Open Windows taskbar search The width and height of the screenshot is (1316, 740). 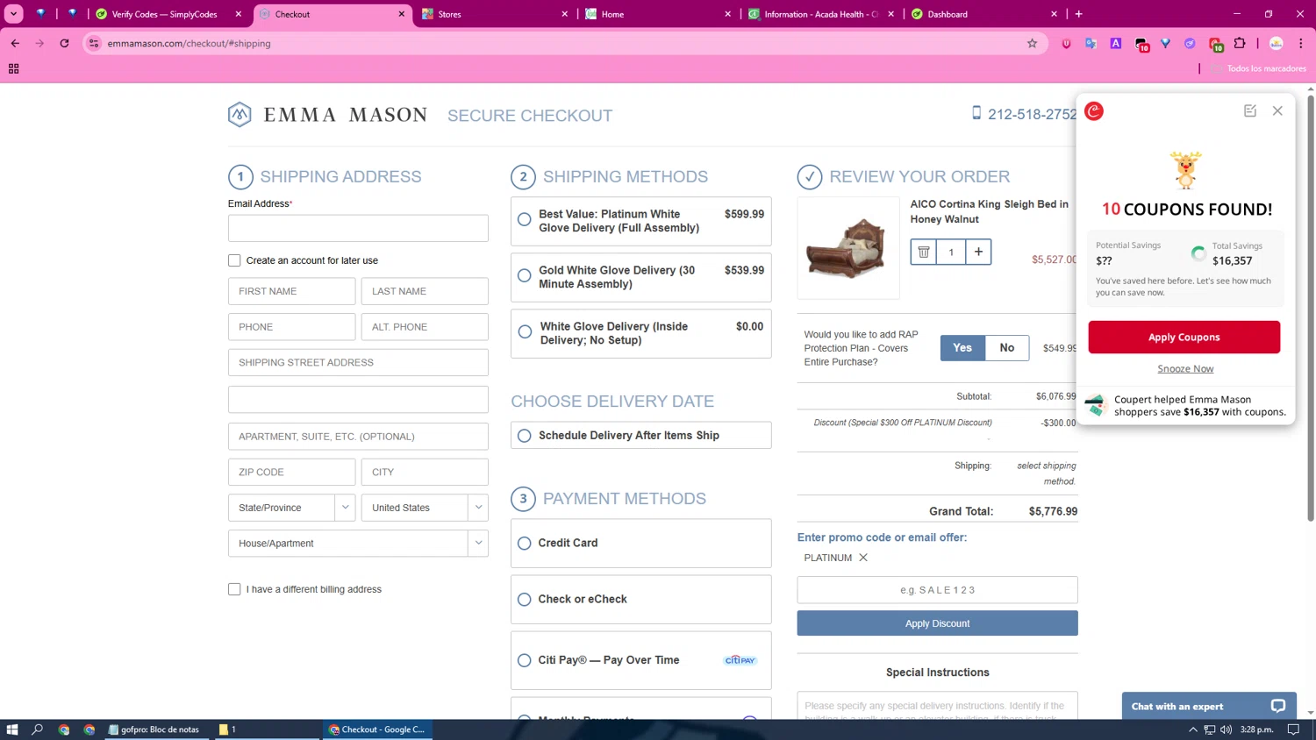(37, 729)
